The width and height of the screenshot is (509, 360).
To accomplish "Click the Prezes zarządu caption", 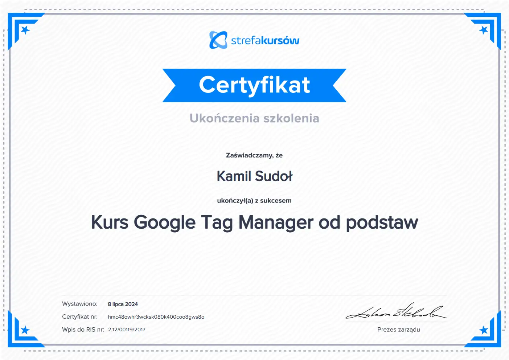I will click(x=398, y=330).
